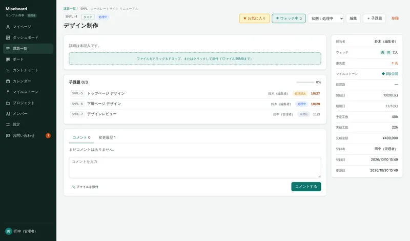Click the priority ↑ 高 value

click(395, 63)
